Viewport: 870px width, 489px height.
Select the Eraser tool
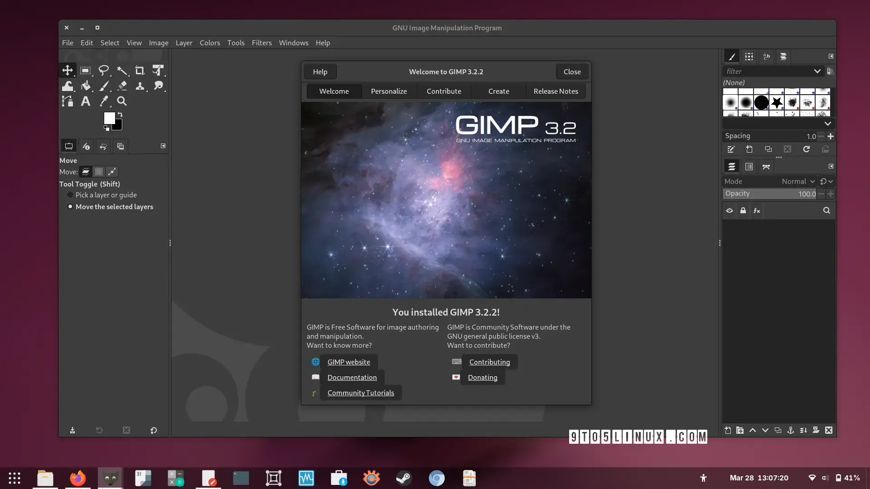click(122, 86)
